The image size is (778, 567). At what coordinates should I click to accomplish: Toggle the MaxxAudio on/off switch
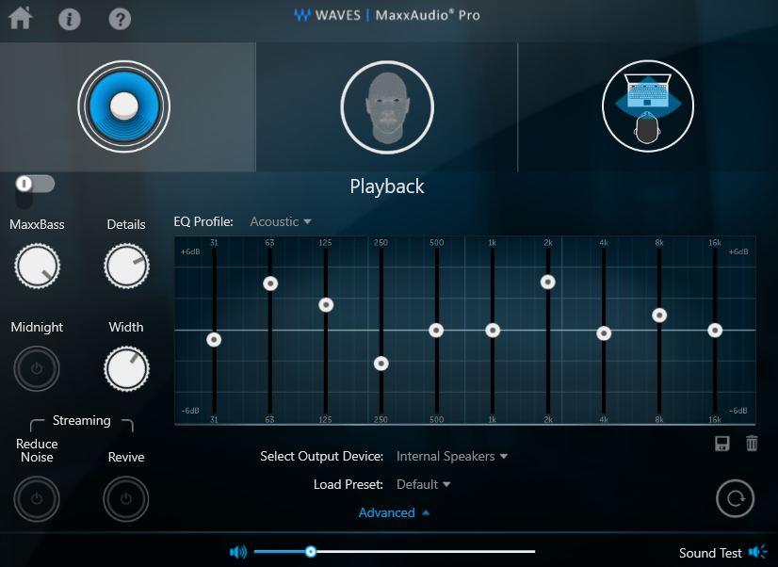35,184
